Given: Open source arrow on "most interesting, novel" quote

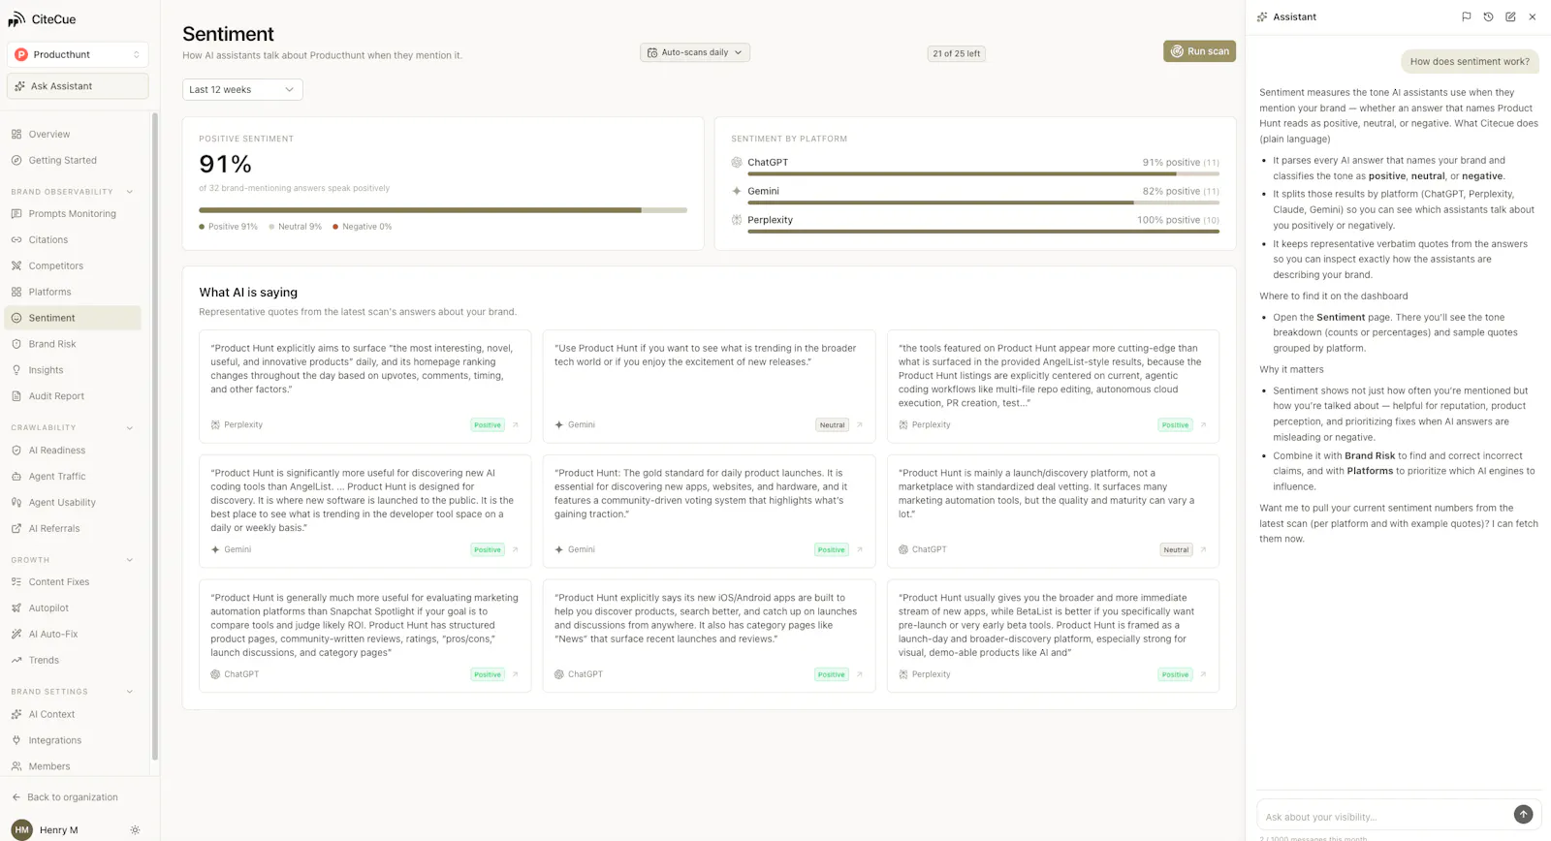Looking at the screenshot, I should coord(516,425).
